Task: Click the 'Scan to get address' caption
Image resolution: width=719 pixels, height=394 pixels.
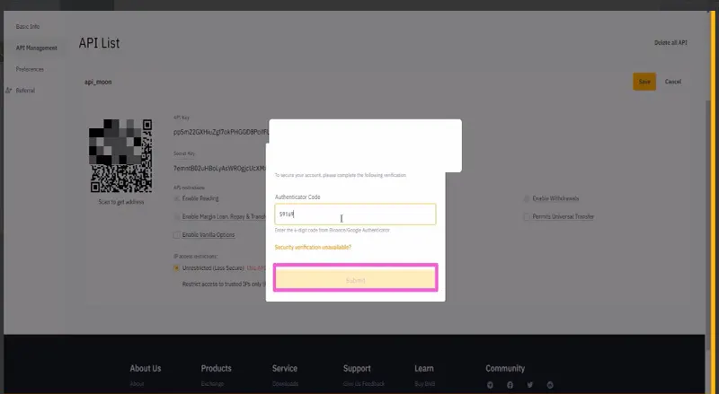Action: pos(121,202)
